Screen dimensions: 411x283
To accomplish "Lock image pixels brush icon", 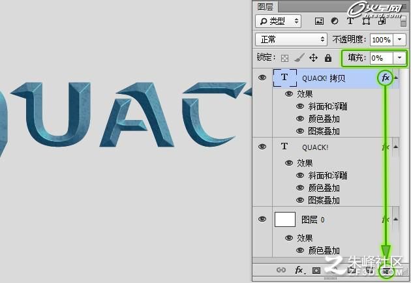I will click(x=299, y=57).
